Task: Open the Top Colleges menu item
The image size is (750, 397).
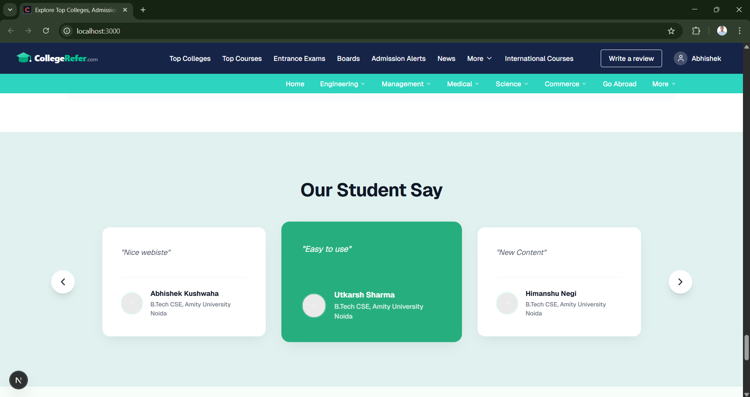Action: [190, 59]
